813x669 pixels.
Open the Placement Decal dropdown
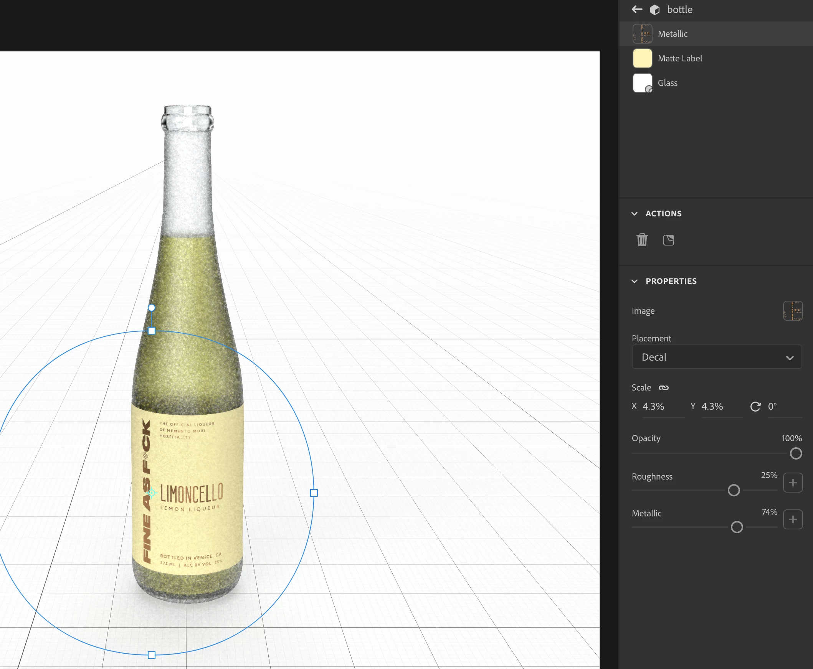coord(717,357)
